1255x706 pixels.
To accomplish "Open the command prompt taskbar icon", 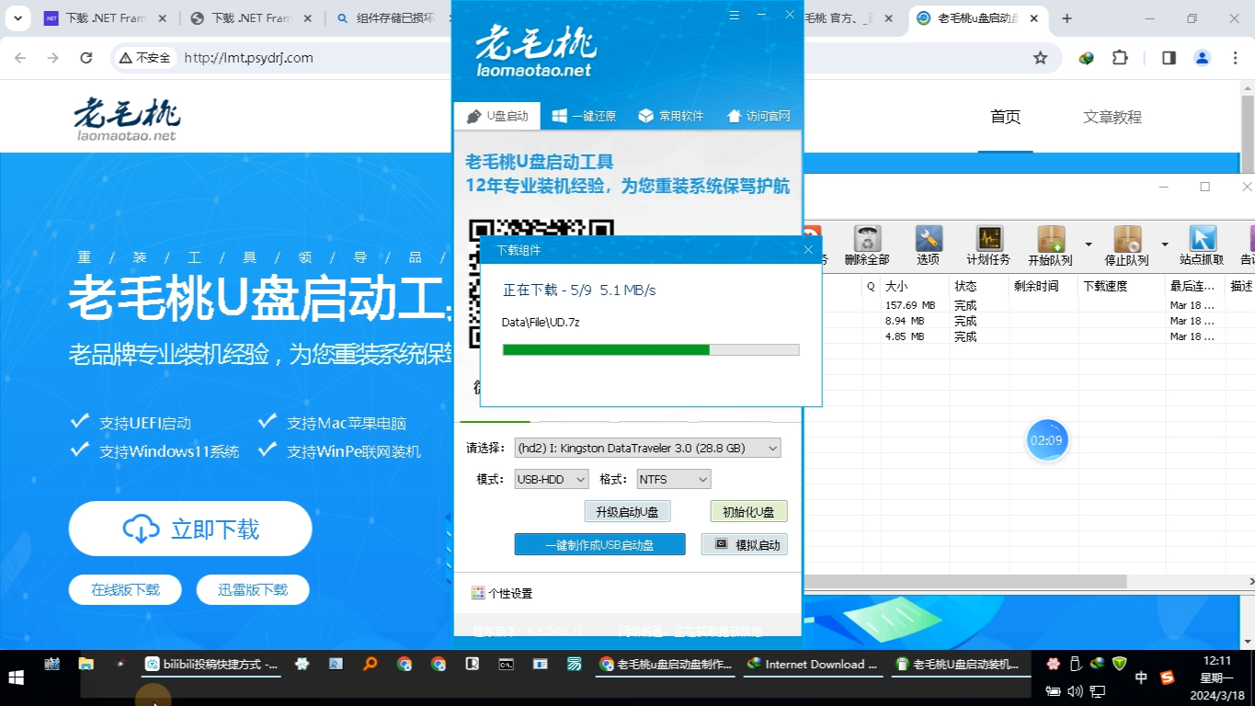I will point(506,664).
